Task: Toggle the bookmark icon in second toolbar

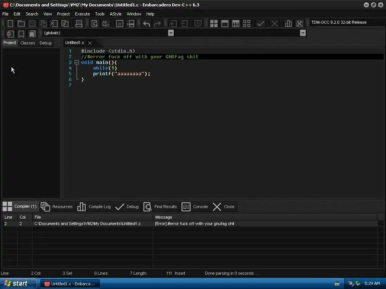Action: point(21,33)
